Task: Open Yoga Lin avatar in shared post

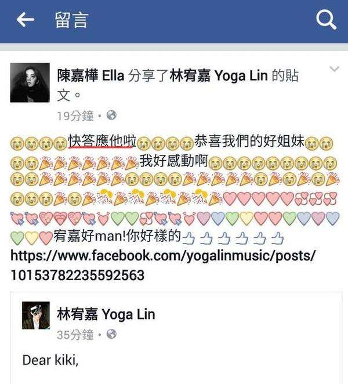Action: tap(36, 316)
